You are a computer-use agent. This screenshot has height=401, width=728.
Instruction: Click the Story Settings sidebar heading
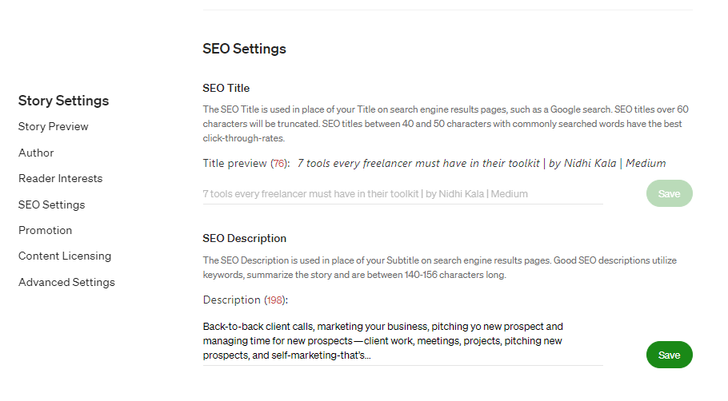63,101
